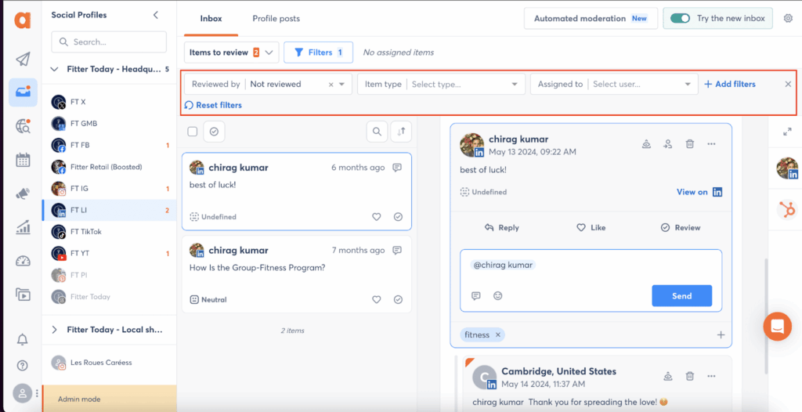
Task: Click the search icon above item list
Action: click(x=377, y=132)
